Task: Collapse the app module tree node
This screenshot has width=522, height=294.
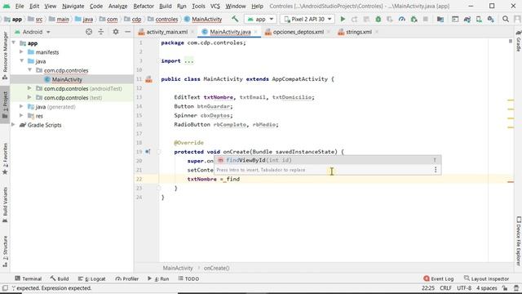Action: pos(14,43)
